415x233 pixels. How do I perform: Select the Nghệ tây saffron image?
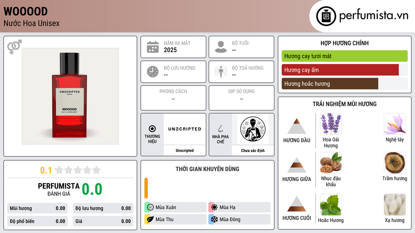coord(395,124)
